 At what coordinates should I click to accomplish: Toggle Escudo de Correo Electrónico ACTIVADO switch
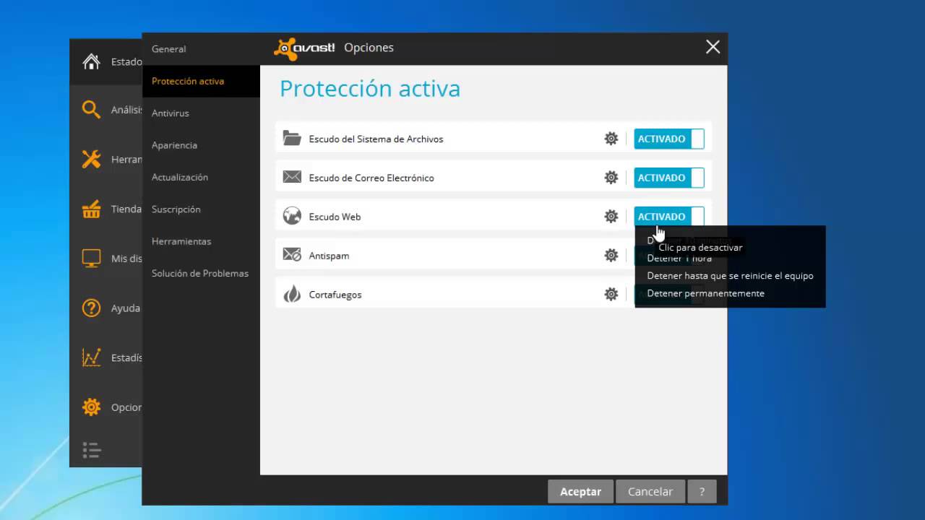click(x=669, y=178)
